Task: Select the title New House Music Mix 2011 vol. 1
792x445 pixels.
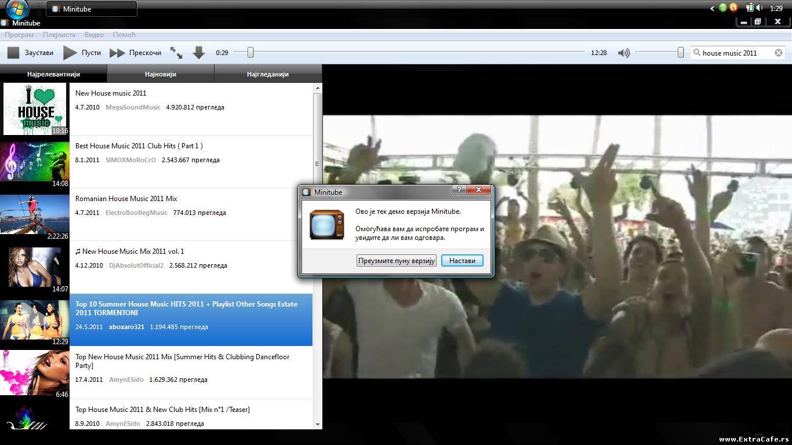Action: coord(130,251)
